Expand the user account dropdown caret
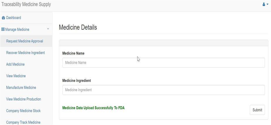This screenshot has width=271, height=125. click(x=267, y=4)
